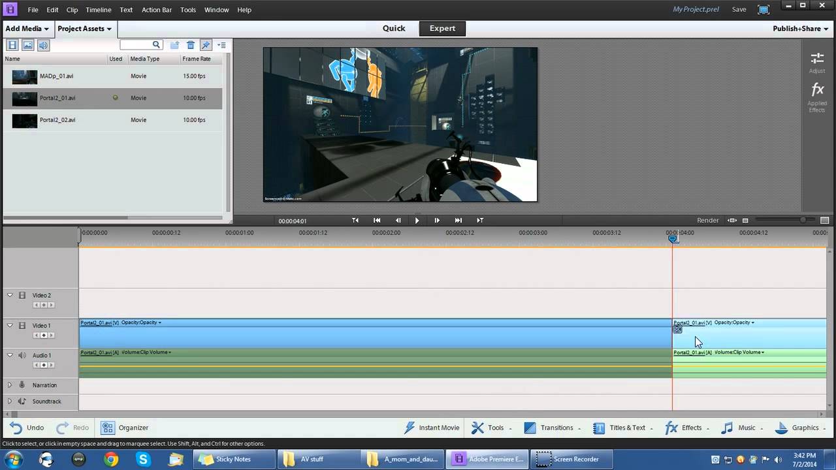The width and height of the screenshot is (836, 470).
Task: Fit timeline to visible width icon
Action: coord(732,221)
